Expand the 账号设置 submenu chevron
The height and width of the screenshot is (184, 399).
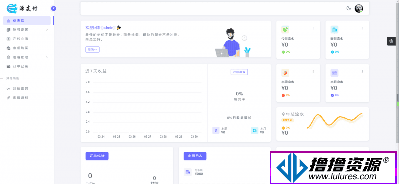pos(47,30)
